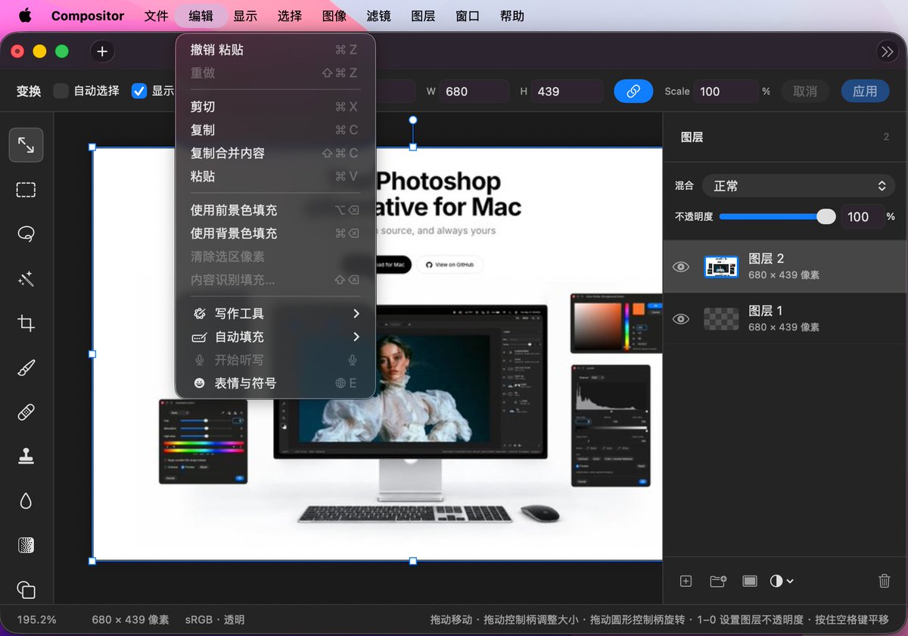This screenshot has width=908, height=636.
Task: Select the Healing bandage tool
Action: pos(26,412)
